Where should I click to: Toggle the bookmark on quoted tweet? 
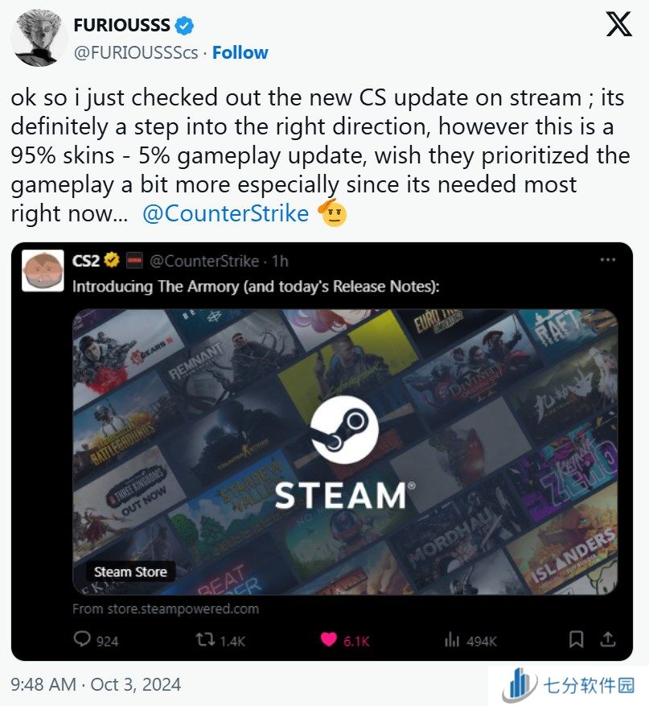click(x=576, y=639)
